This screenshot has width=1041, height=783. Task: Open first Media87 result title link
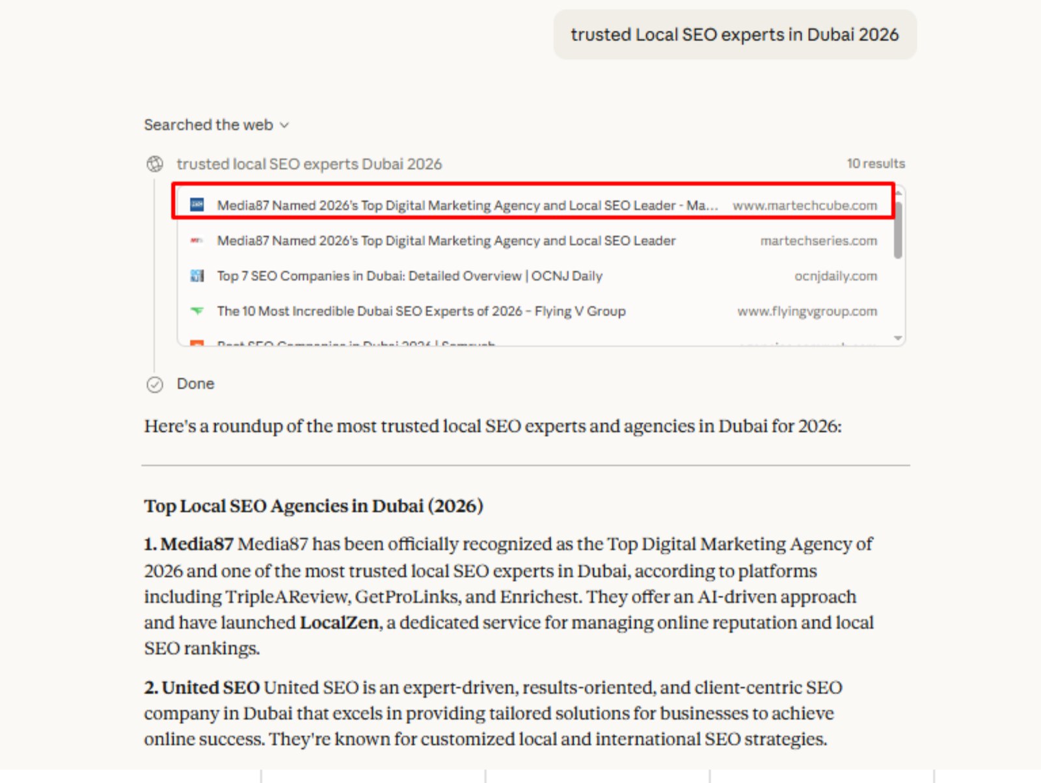click(466, 206)
